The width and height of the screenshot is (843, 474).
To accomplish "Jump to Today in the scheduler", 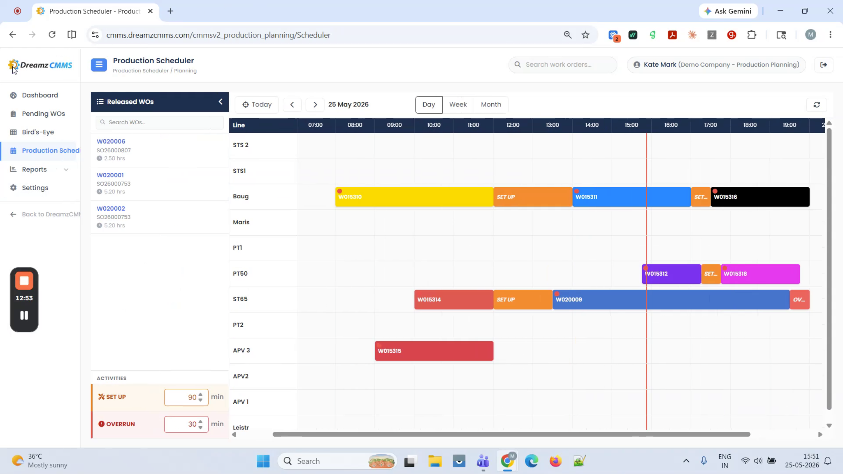I will [x=257, y=105].
